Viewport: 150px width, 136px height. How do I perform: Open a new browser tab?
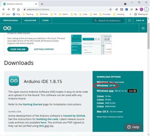click(x=42, y=4)
